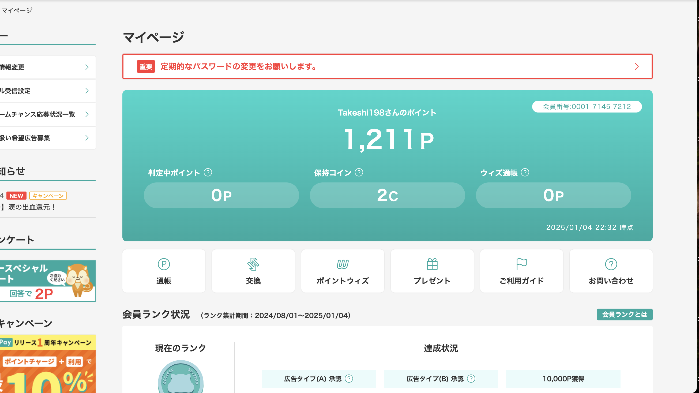Click chevron on チャンス応募状況一覧 row
This screenshot has height=393, width=699.
click(x=87, y=114)
